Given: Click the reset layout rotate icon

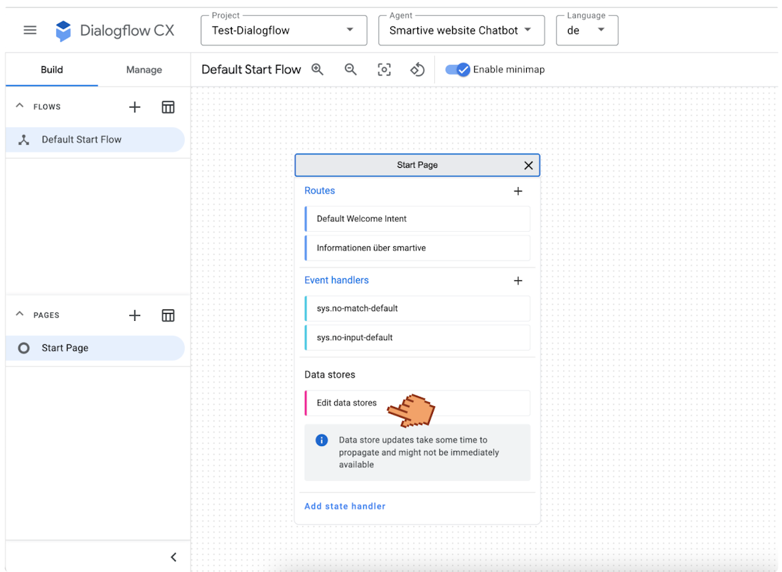Looking at the screenshot, I should [x=417, y=70].
